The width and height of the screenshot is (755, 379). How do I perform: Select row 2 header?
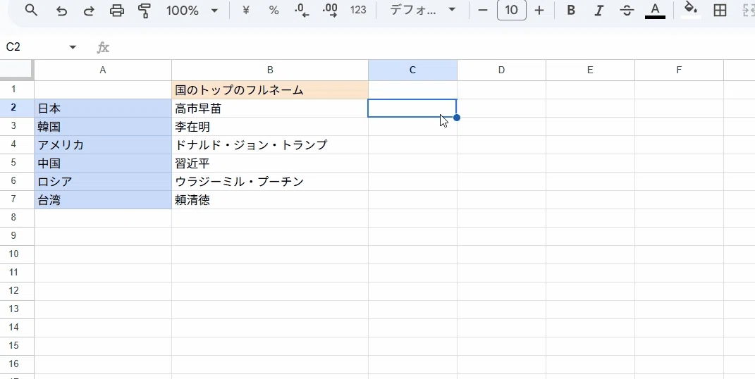17,108
